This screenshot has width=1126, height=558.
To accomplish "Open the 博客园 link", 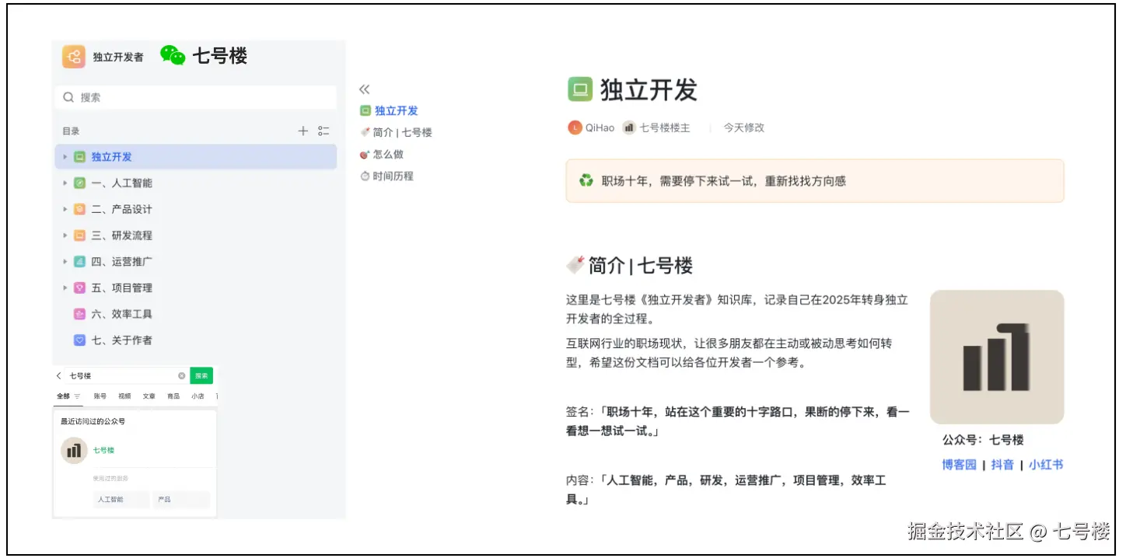I will [x=959, y=465].
